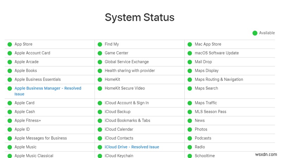Click the status dot next to Mail Drop
Image resolution: width=281 pixels, height=158 pixels.
190,62
